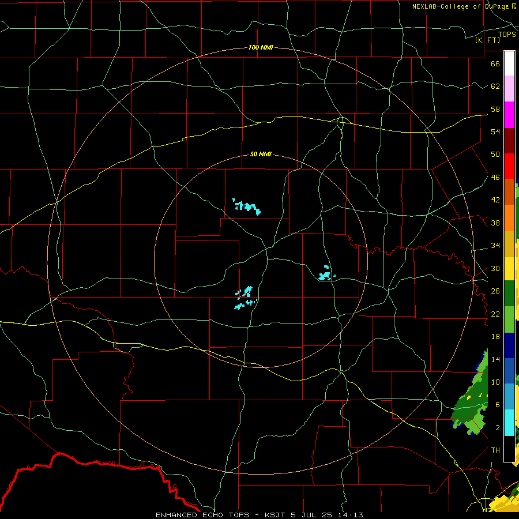Select the light pink legend color block

point(509,89)
